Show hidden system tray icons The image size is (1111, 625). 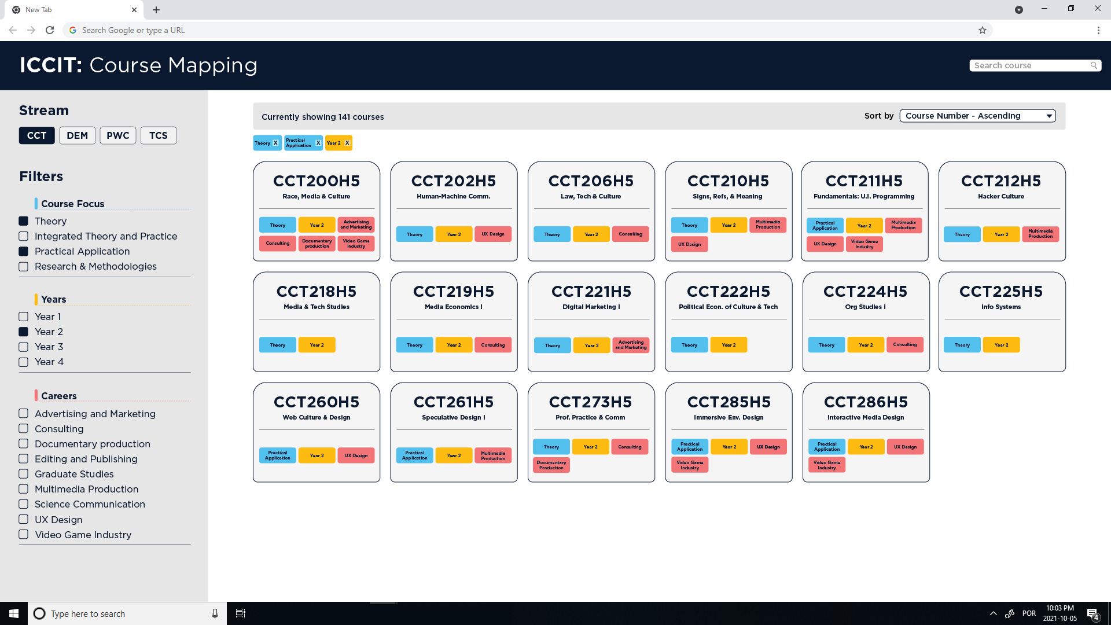pyautogui.click(x=993, y=613)
